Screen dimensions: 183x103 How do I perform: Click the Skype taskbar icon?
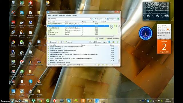click(69, 100)
